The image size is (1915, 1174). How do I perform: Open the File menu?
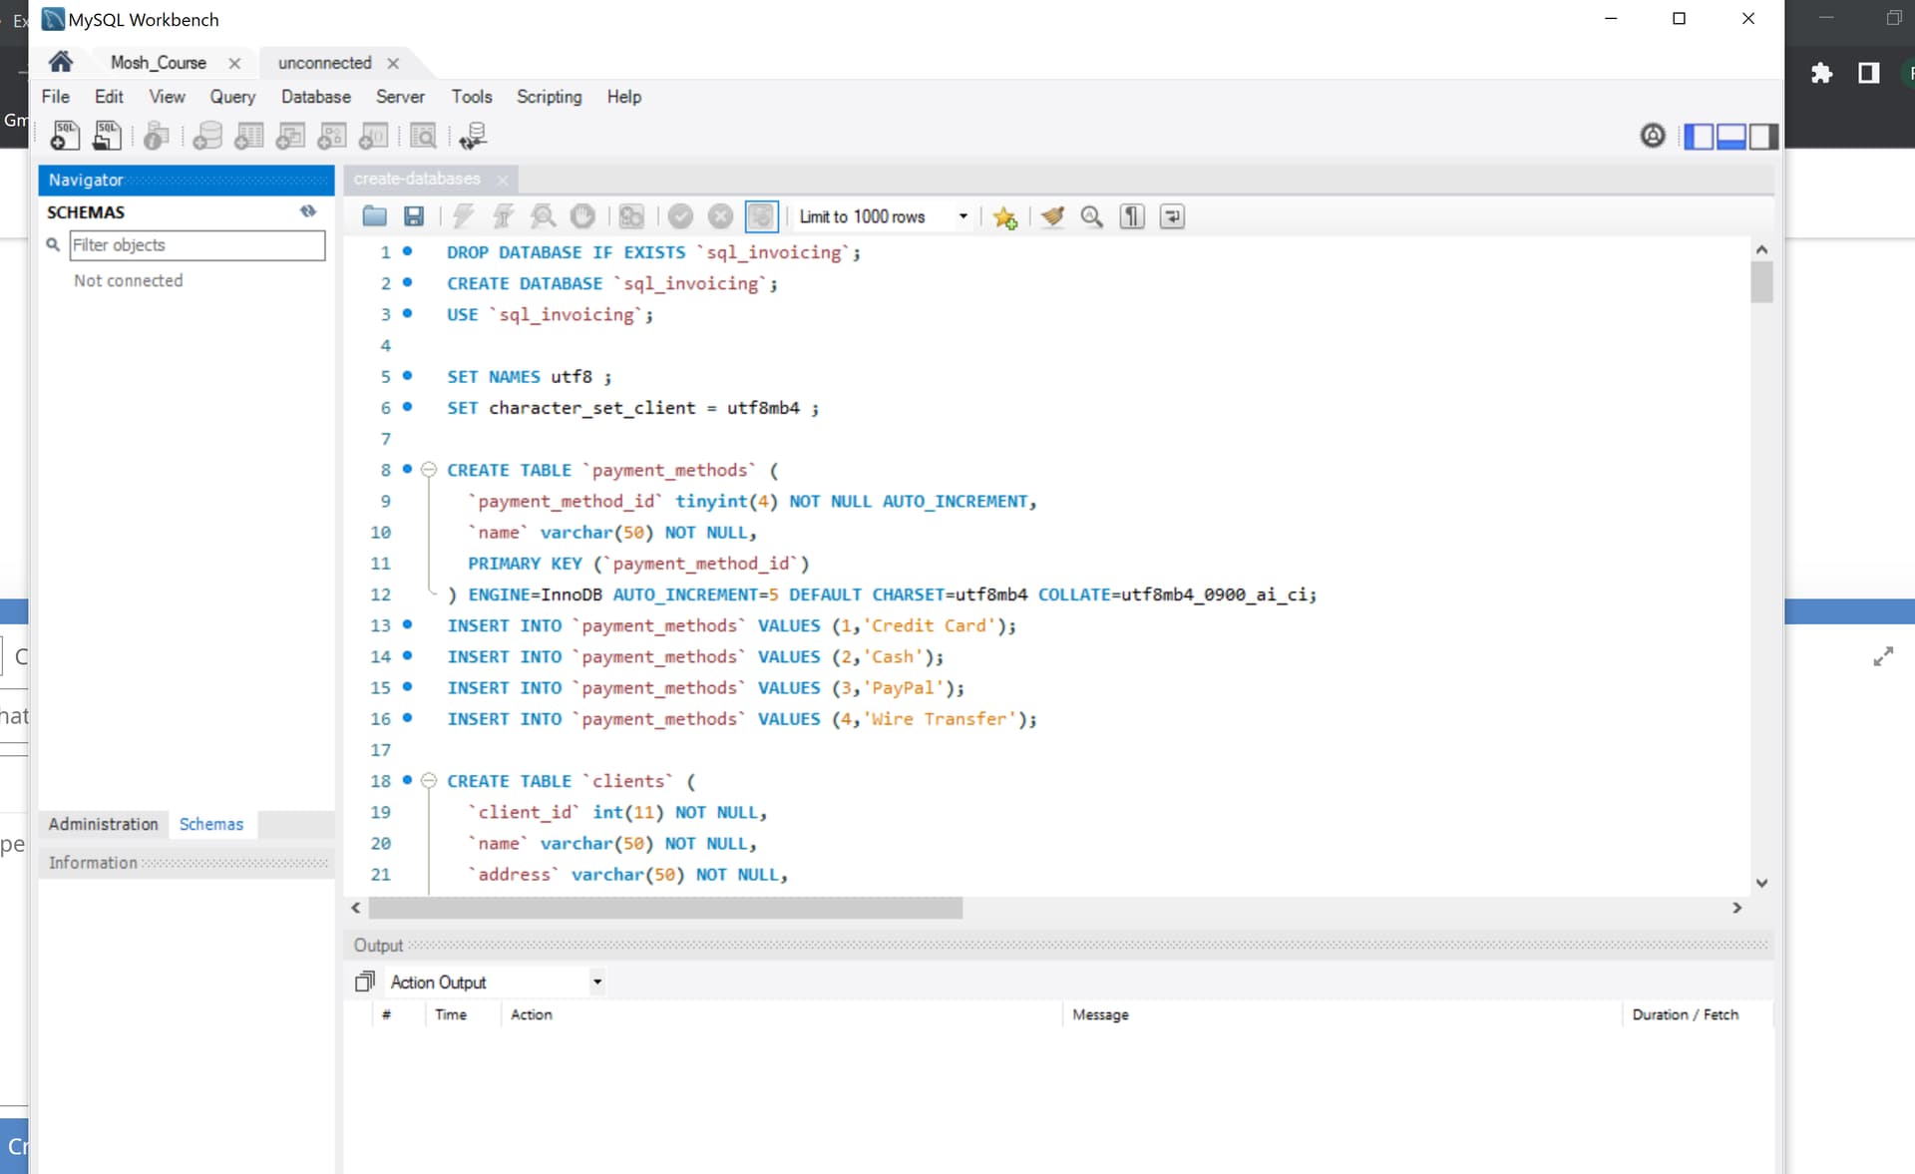pos(55,96)
